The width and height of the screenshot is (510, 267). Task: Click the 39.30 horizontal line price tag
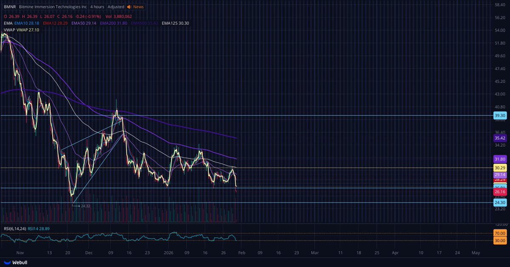(500, 115)
